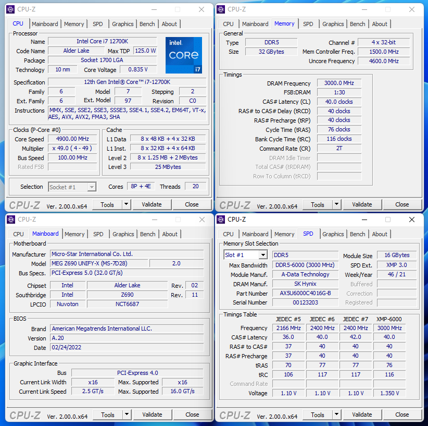The image size is (428, 426).
Task: Click the Specification field '12th Gen Intel Core i7-12700K'
Action: point(127,82)
